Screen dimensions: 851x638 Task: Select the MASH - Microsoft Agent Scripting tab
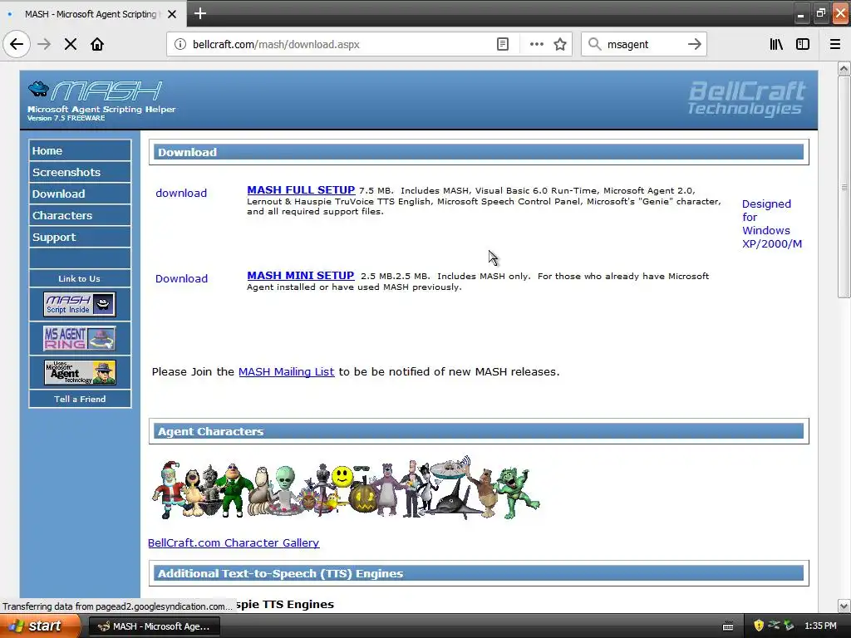coord(93,14)
